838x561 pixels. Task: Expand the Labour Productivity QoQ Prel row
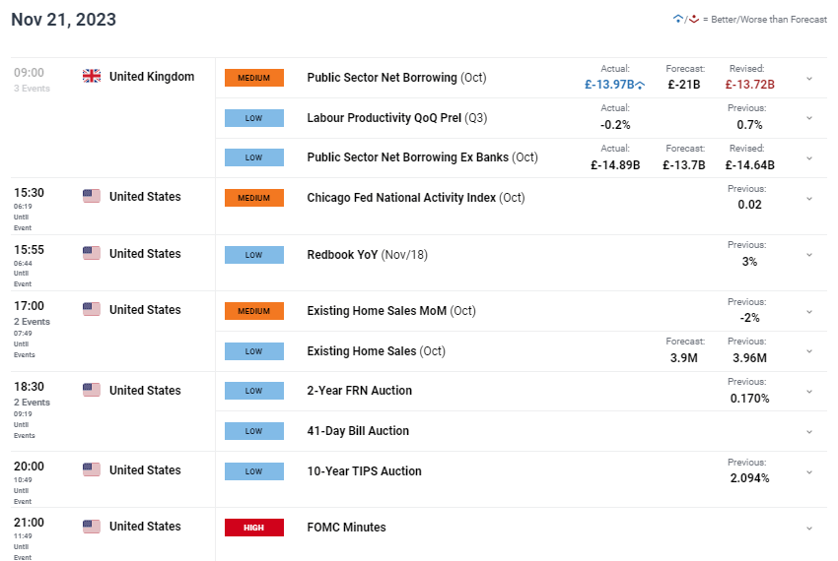pos(809,118)
